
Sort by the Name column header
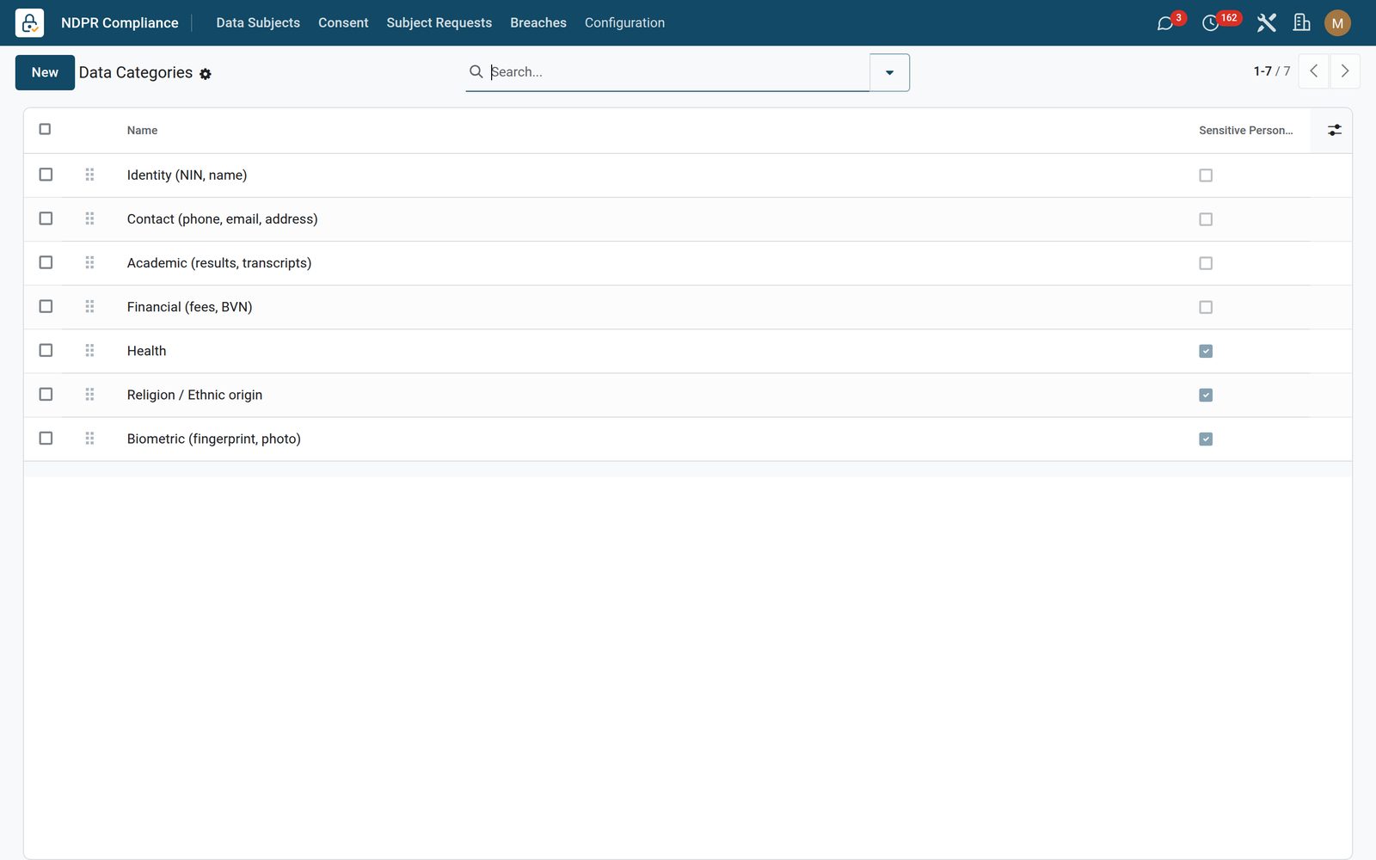coord(142,131)
